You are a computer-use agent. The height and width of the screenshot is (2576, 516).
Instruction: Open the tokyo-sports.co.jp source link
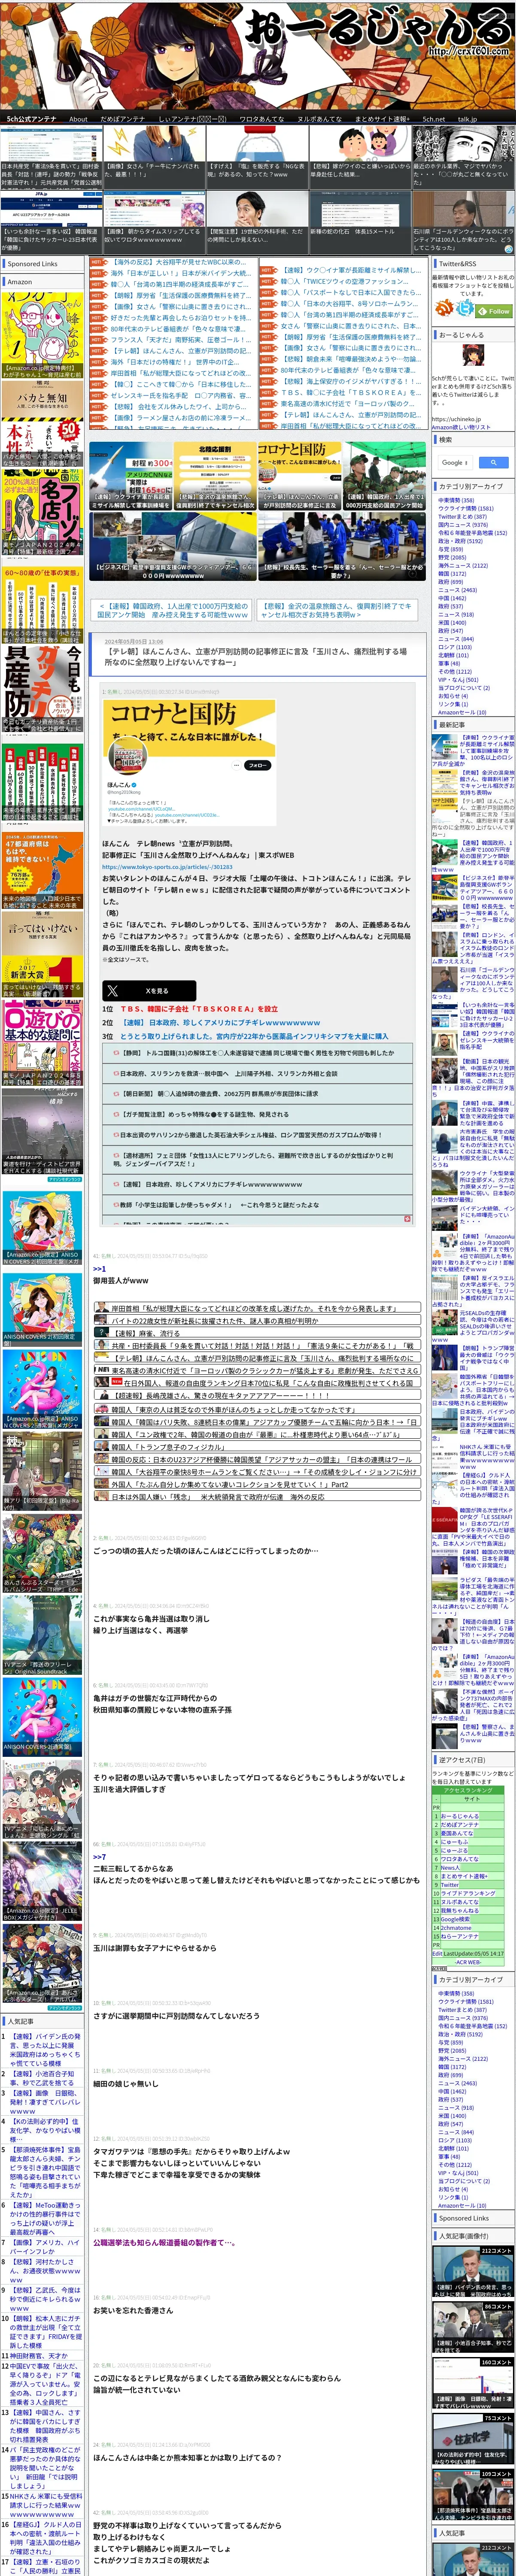(x=166, y=867)
